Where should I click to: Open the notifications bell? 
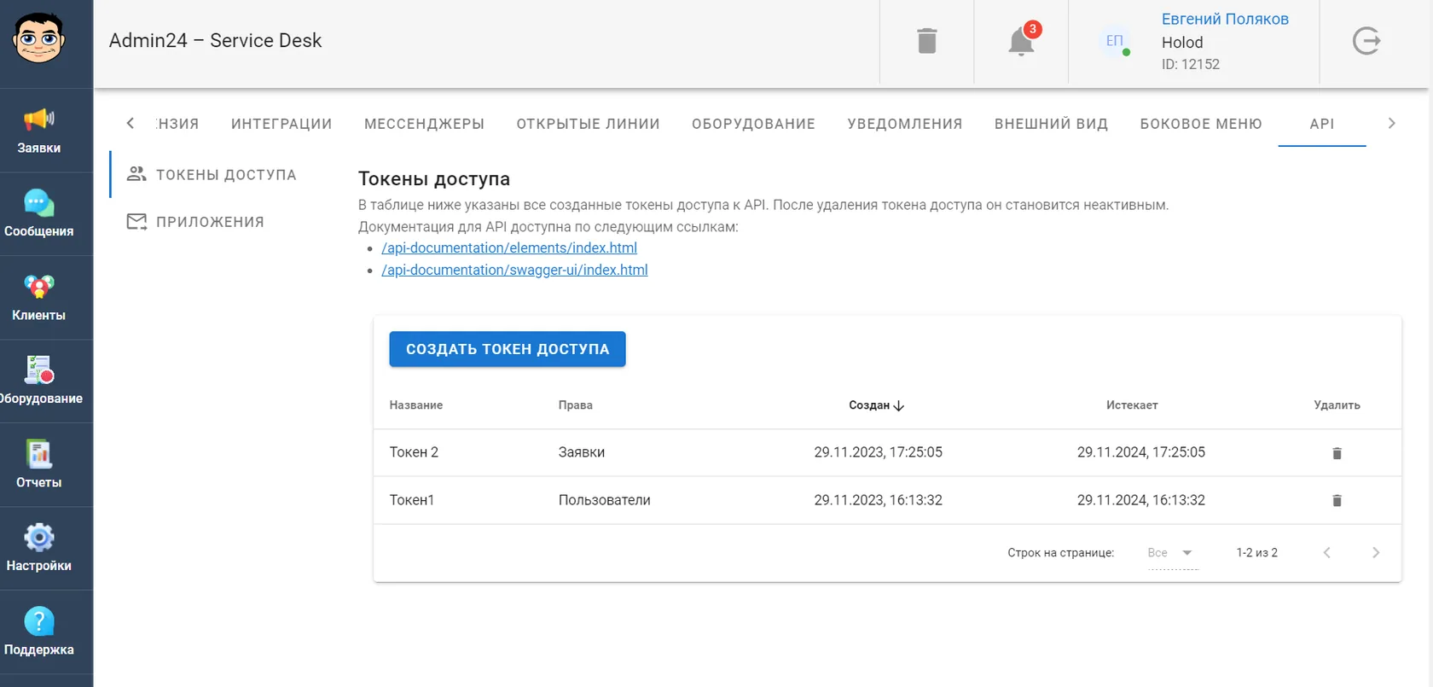pyautogui.click(x=1021, y=41)
